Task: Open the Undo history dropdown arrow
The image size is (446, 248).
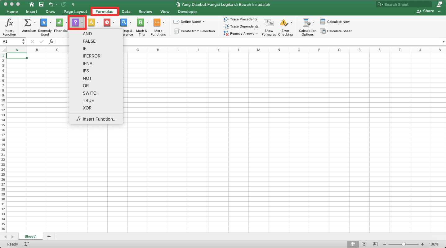Action: click(56, 5)
